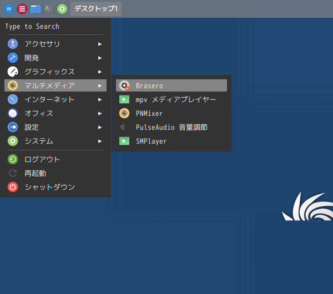
Task: Open the グラフィックス menu category
Action: (x=55, y=72)
